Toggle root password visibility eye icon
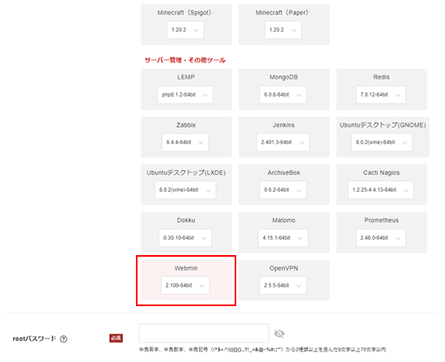This screenshot has height=362, width=445. (x=279, y=334)
